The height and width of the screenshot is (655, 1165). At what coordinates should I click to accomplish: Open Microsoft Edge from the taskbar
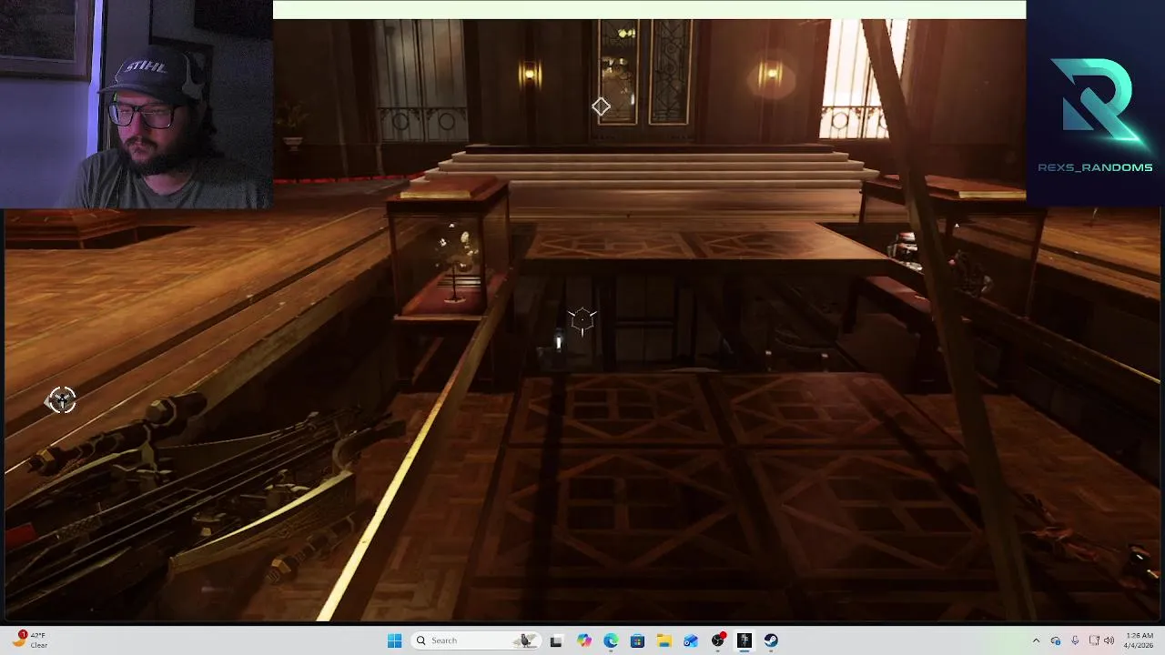coord(611,640)
